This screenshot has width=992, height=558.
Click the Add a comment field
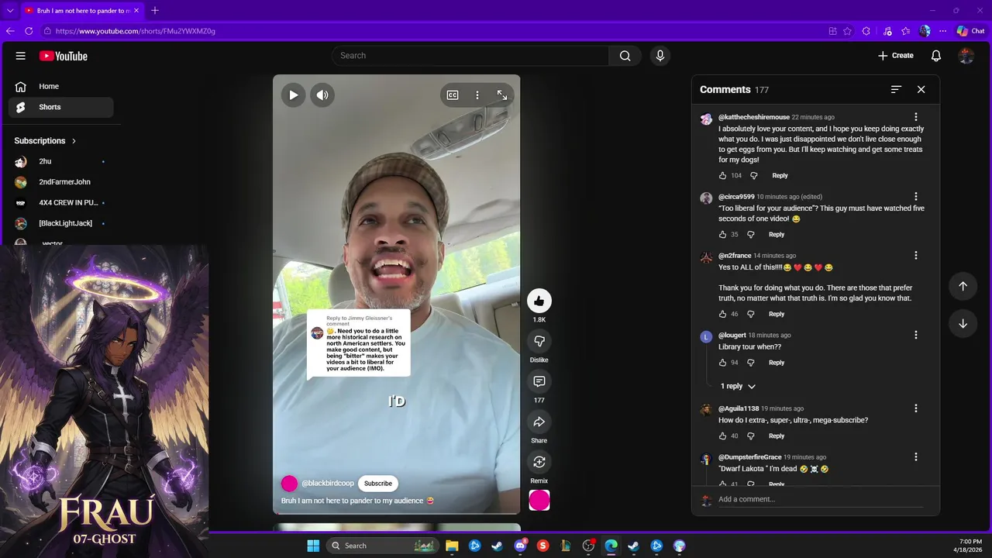point(821,499)
